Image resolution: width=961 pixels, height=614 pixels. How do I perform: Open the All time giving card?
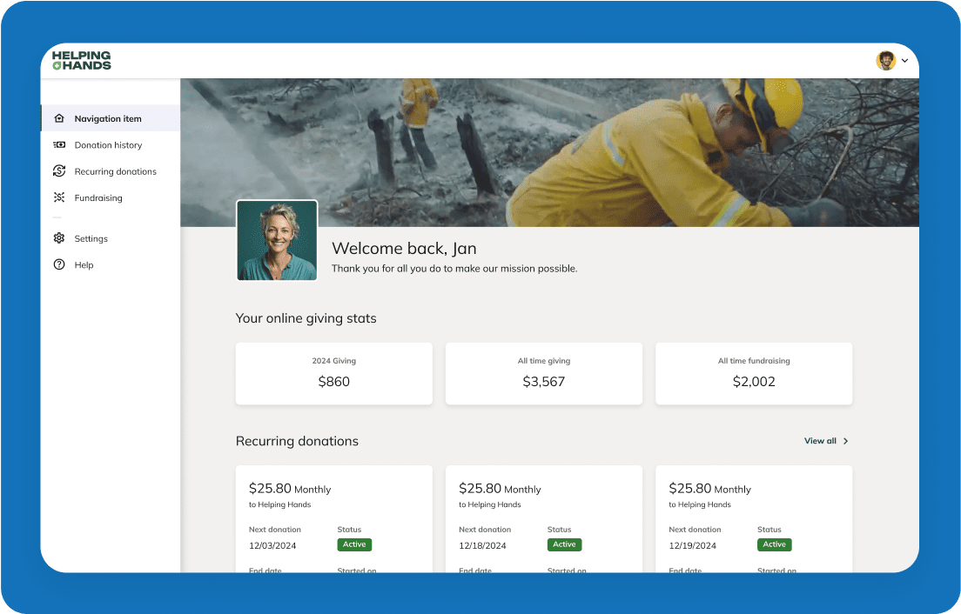pos(543,373)
